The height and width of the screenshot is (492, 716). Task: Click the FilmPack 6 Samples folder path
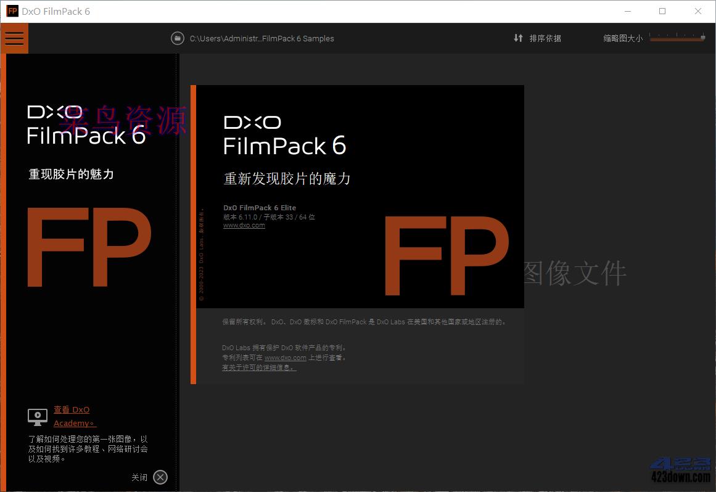click(x=262, y=38)
